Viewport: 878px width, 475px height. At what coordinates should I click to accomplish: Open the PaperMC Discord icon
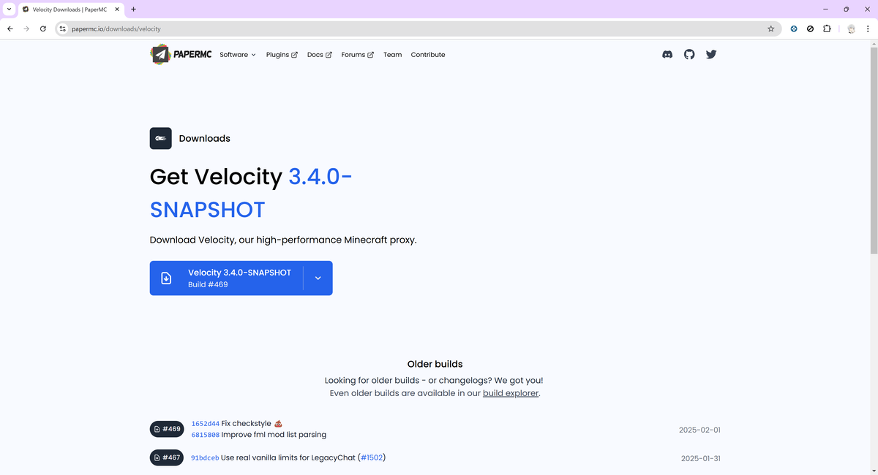click(x=667, y=54)
